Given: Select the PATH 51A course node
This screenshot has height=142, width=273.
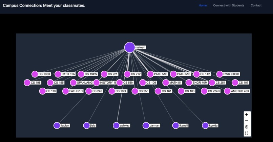Looking at the screenshot, I should 58,74.
